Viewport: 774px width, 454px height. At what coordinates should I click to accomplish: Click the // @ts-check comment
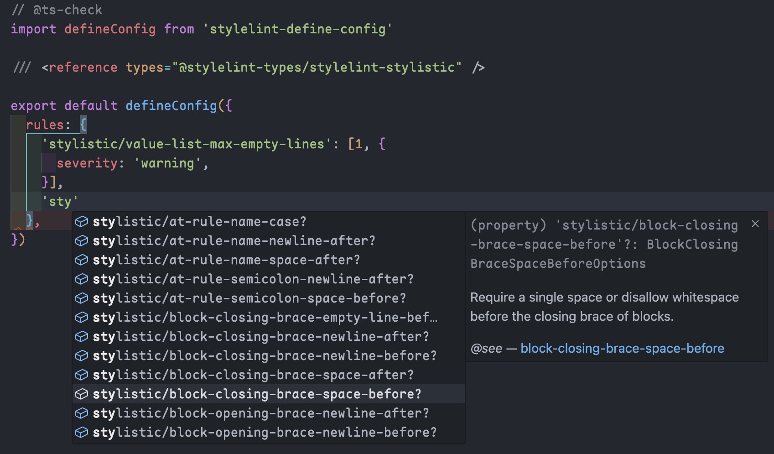[57, 10]
